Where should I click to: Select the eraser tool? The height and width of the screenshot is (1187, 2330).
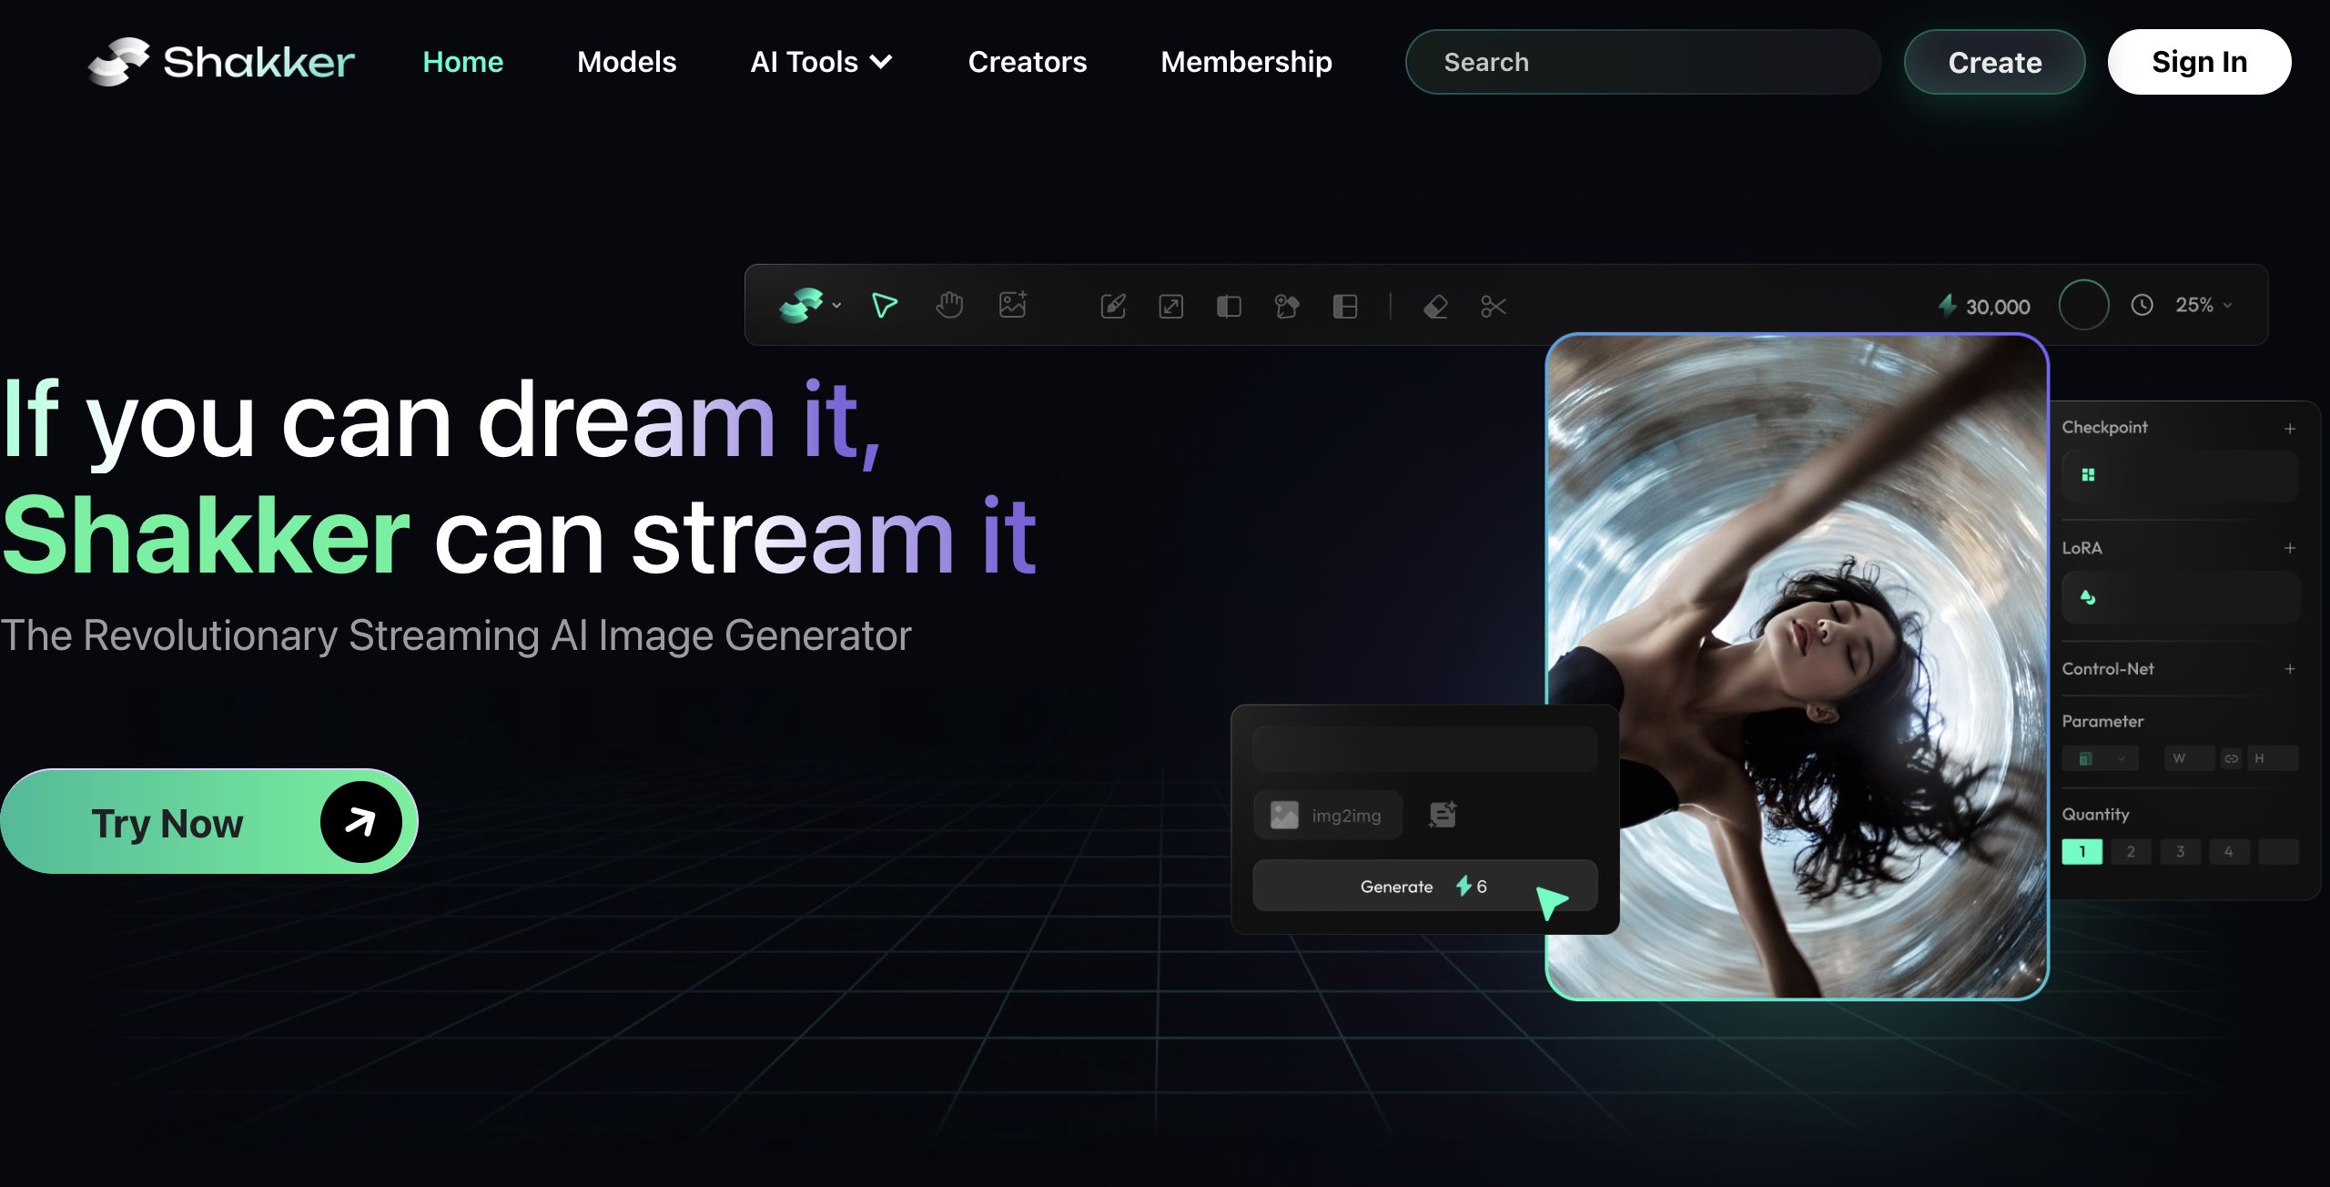(x=1435, y=307)
